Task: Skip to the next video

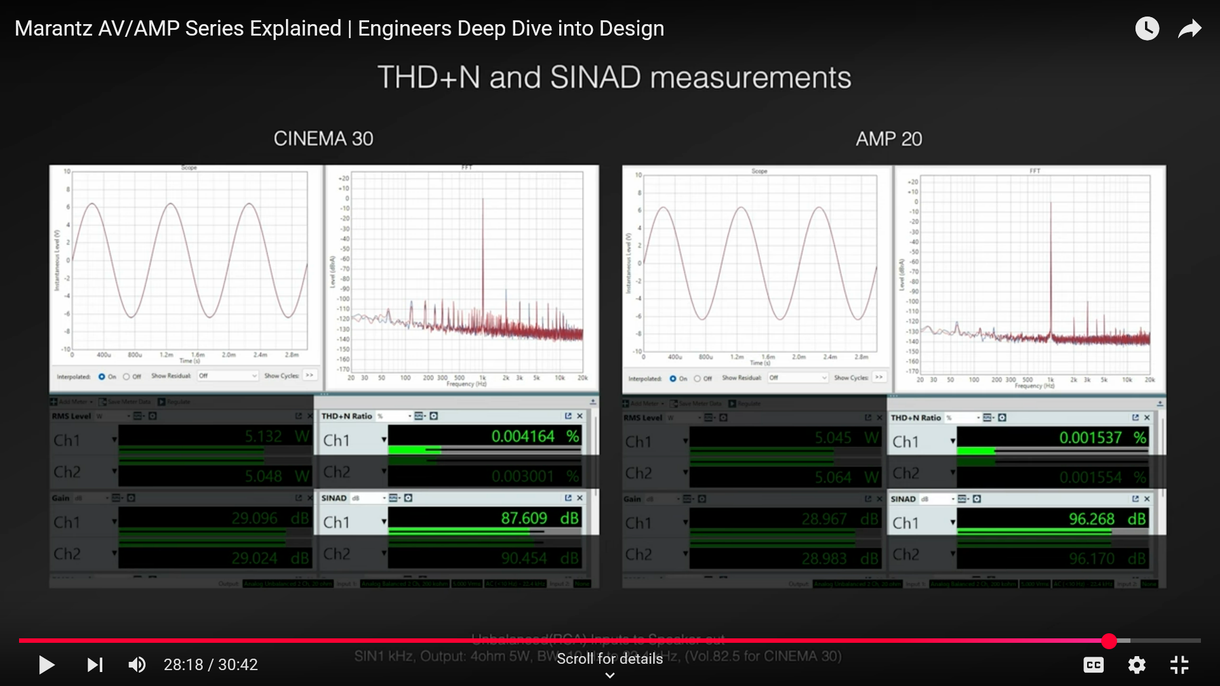Action: tap(95, 664)
